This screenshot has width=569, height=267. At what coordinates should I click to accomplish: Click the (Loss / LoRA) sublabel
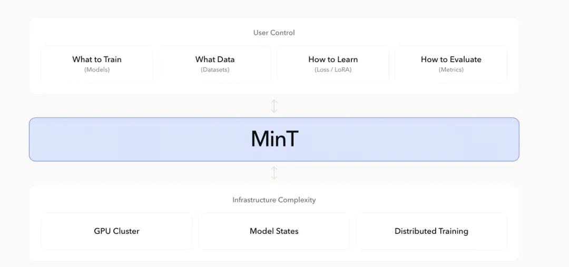(x=333, y=69)
